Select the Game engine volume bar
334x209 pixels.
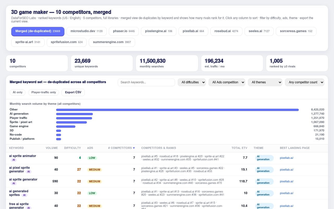point(66,126)
